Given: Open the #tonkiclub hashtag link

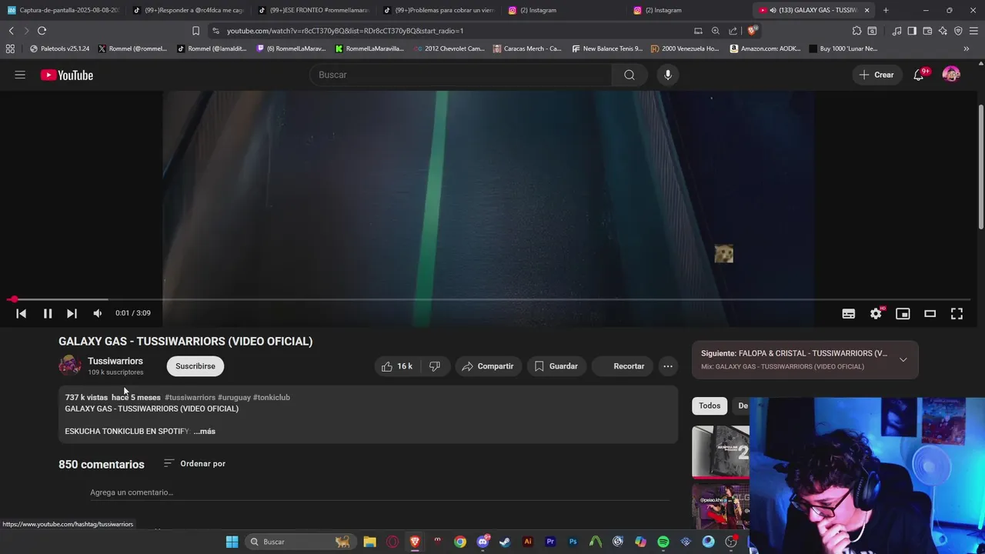Looking at the screenshot, I should coord(272,398).
